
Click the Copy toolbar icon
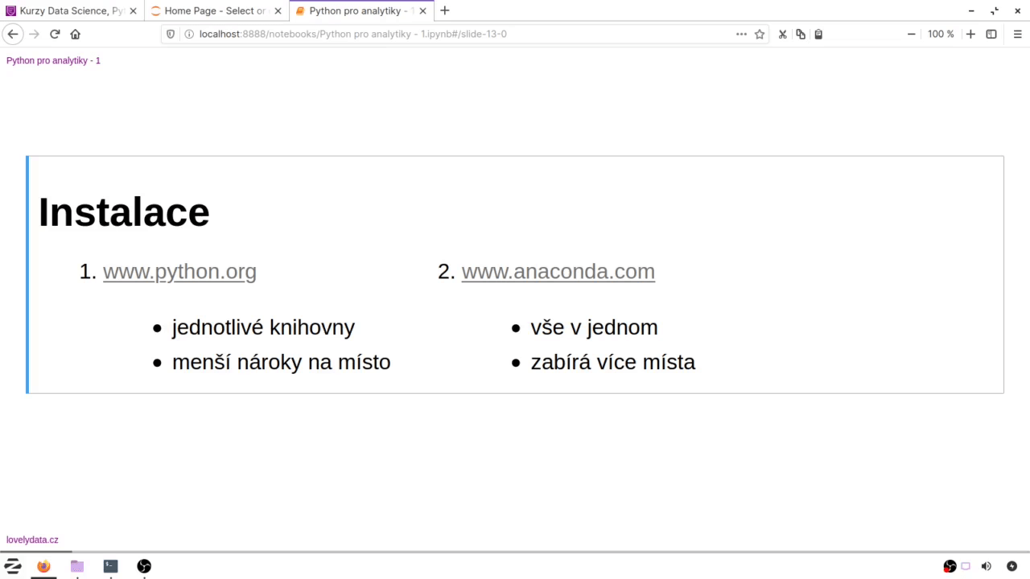(801, 34)
